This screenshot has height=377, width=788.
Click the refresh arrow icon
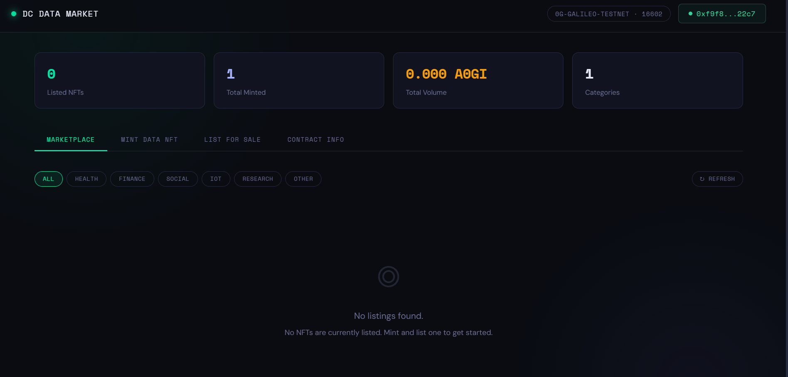[x=702, y=179]
